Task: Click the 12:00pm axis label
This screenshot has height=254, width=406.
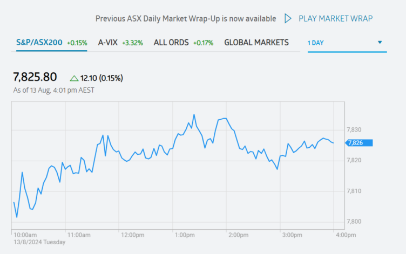Action: (x=133, y=235)
